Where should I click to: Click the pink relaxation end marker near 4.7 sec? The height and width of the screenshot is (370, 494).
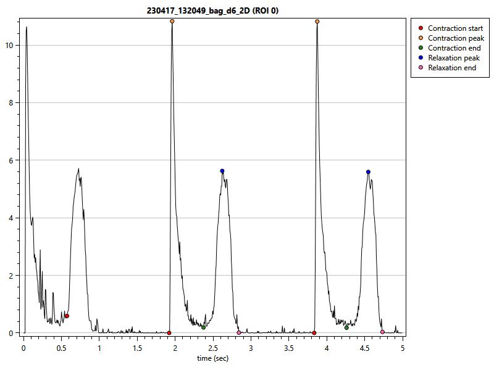(382, 332)
